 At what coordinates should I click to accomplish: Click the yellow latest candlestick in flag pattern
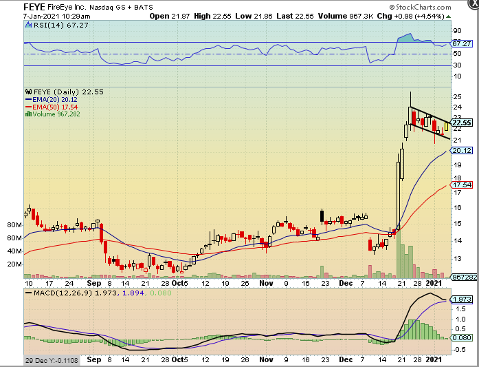[446, 127]
